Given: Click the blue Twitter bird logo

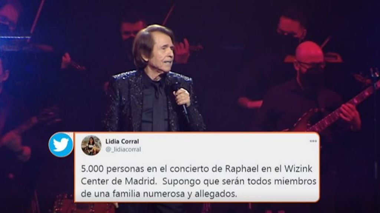Looking at the screenshot, I should 60,145.
